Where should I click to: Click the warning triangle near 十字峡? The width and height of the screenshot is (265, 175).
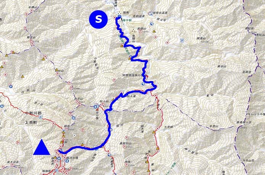click(x=154, y=132)
